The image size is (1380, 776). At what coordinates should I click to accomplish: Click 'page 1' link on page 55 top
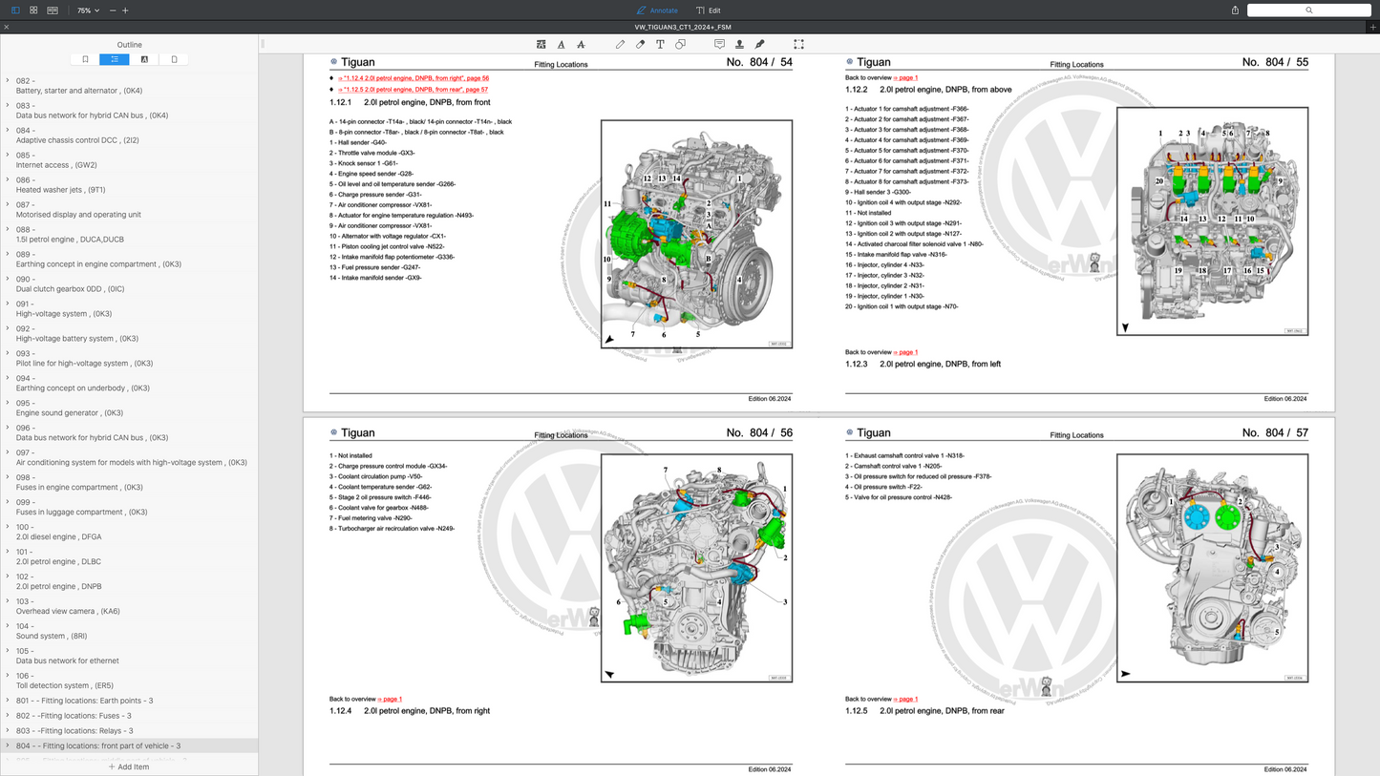coord(905,78)
